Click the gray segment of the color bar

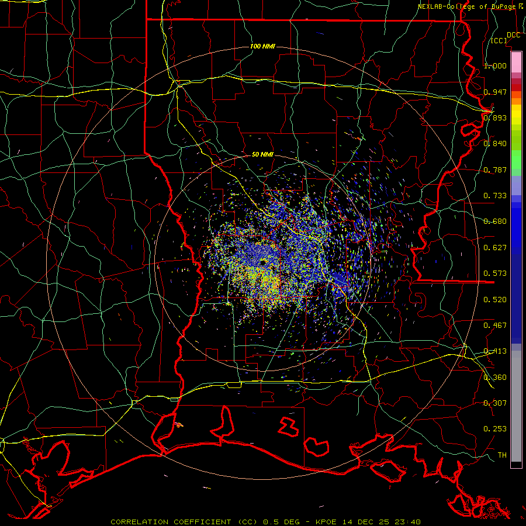coord(516,406)
